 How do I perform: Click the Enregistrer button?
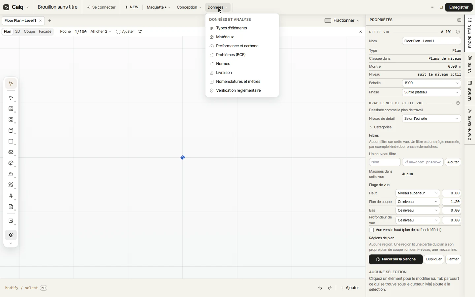click(x=459, y=7)
